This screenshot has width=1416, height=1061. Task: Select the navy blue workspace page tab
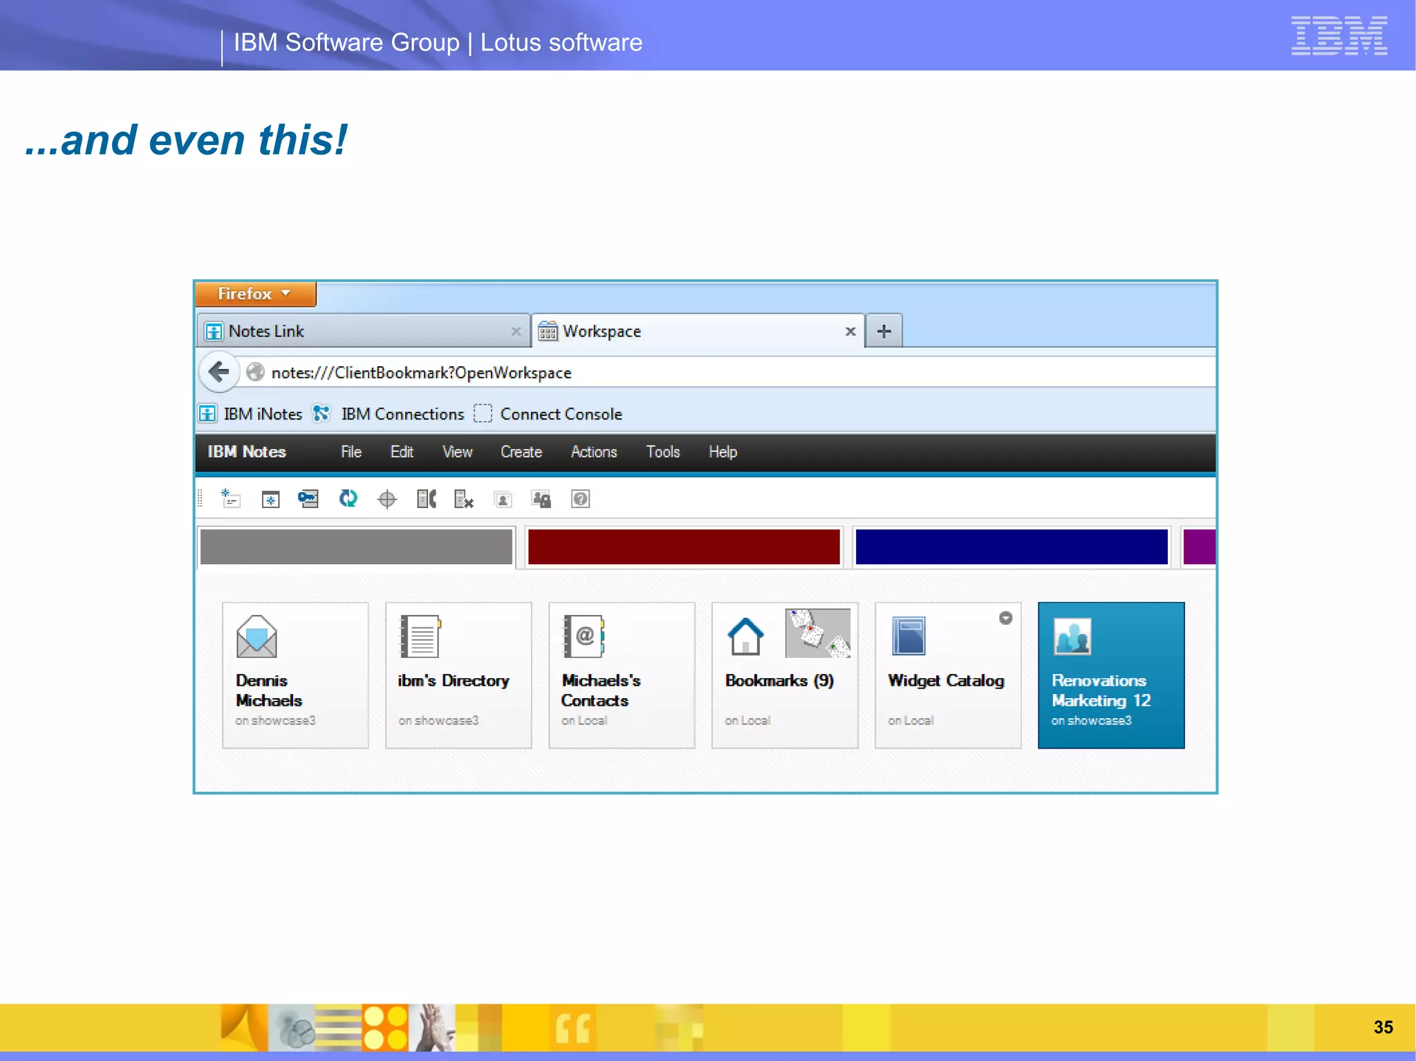[x=1012, y=547]
